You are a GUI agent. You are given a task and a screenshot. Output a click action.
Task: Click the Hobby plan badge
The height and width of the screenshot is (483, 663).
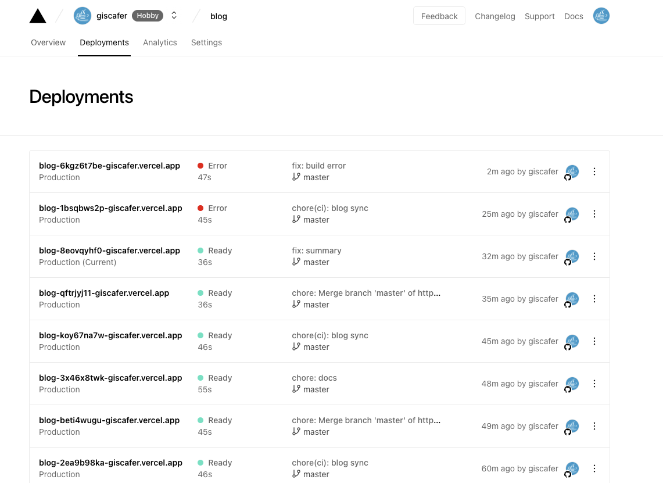[x=148, y=16]
